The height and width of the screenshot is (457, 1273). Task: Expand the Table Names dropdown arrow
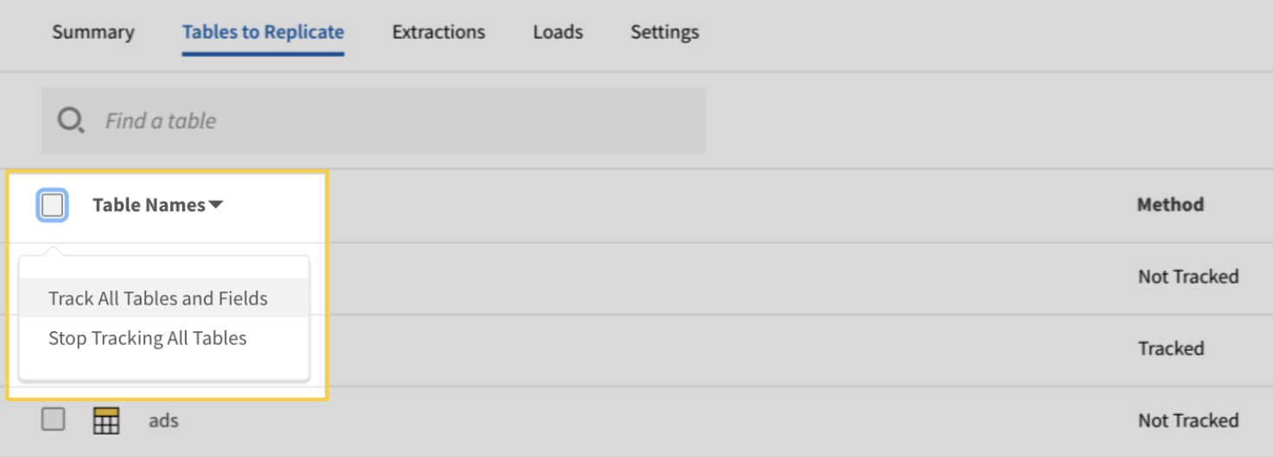216,205
